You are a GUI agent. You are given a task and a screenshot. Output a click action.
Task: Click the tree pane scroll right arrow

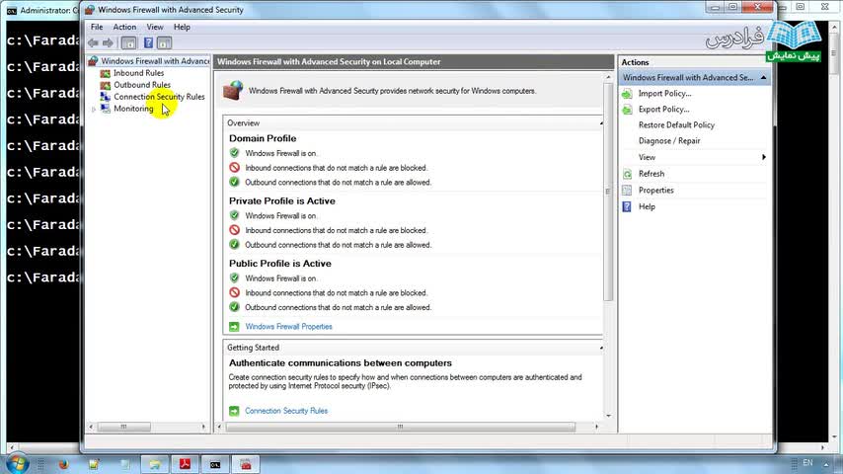click(203, 427)
